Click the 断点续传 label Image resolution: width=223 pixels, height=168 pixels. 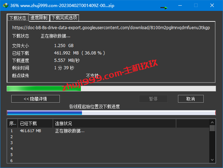pyautogui.click(x=20, y=76)
